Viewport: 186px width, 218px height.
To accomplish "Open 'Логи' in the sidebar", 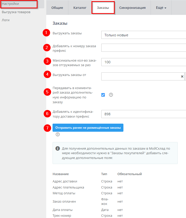I will tap(6, 20).
